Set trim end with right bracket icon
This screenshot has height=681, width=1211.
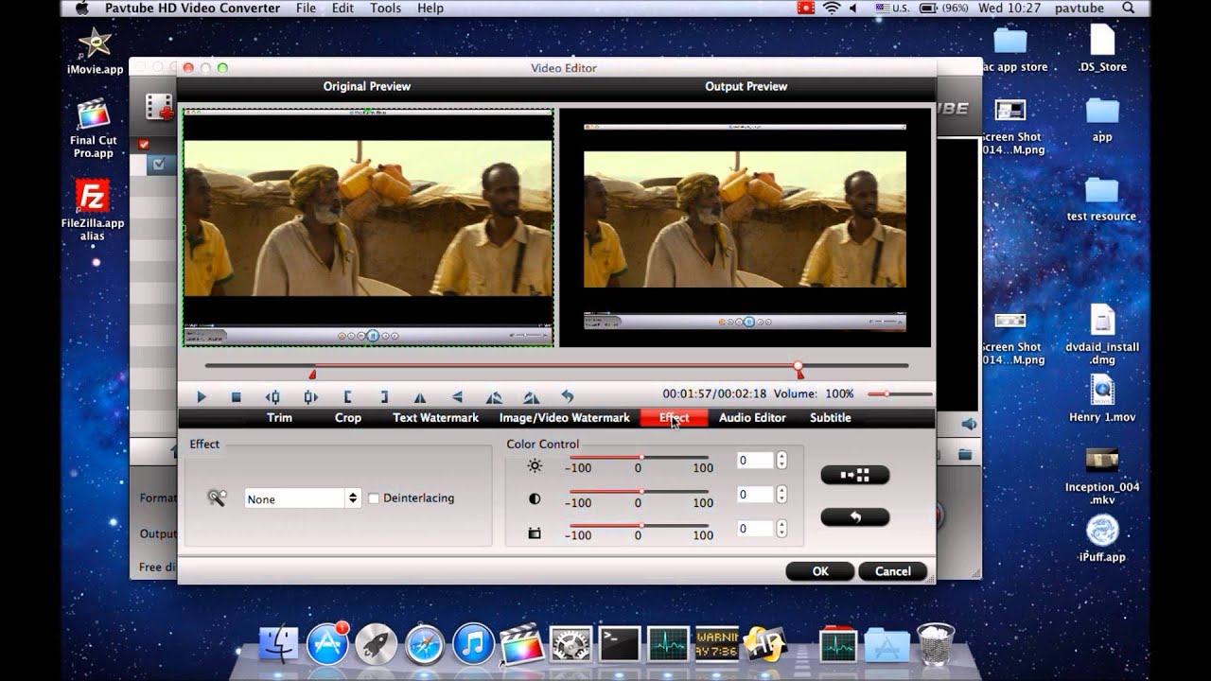(384, 397)
